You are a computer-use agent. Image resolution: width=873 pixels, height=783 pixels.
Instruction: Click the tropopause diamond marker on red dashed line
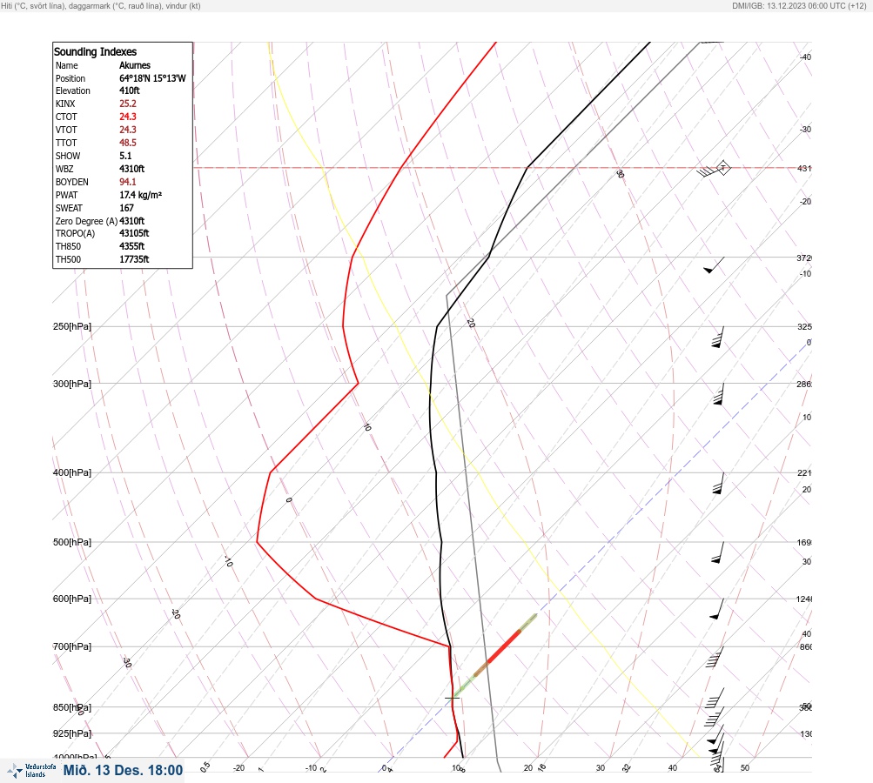click(723, 168)
